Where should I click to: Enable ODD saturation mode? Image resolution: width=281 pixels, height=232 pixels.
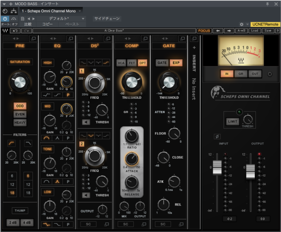click(x=20, y=106)
